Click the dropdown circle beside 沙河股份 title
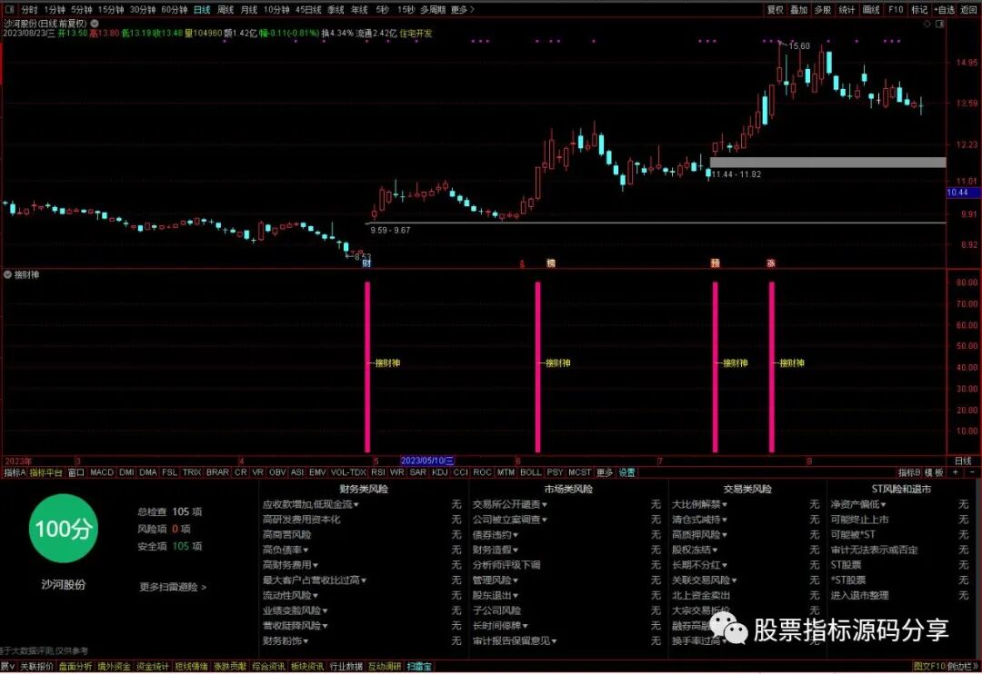 (x=95, y=23)
